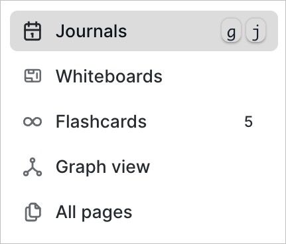
Task: Click empty space right of Whiteboards
Action: click(x=219, y=76)
